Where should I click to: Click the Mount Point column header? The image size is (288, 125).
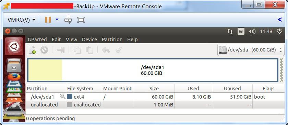tap(118, 89)
